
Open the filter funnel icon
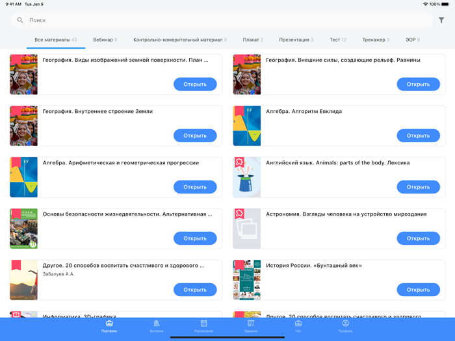coord(441,20)
